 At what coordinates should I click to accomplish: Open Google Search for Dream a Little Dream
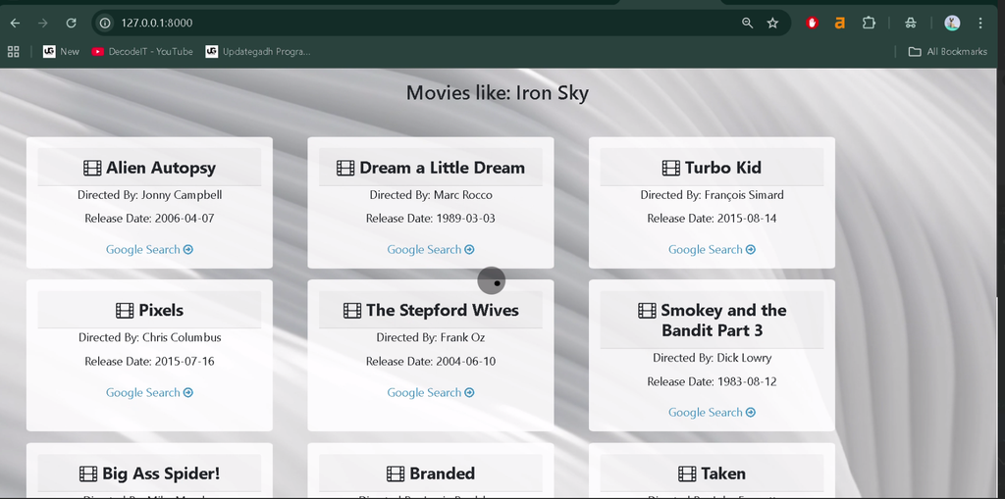(431, 250)
